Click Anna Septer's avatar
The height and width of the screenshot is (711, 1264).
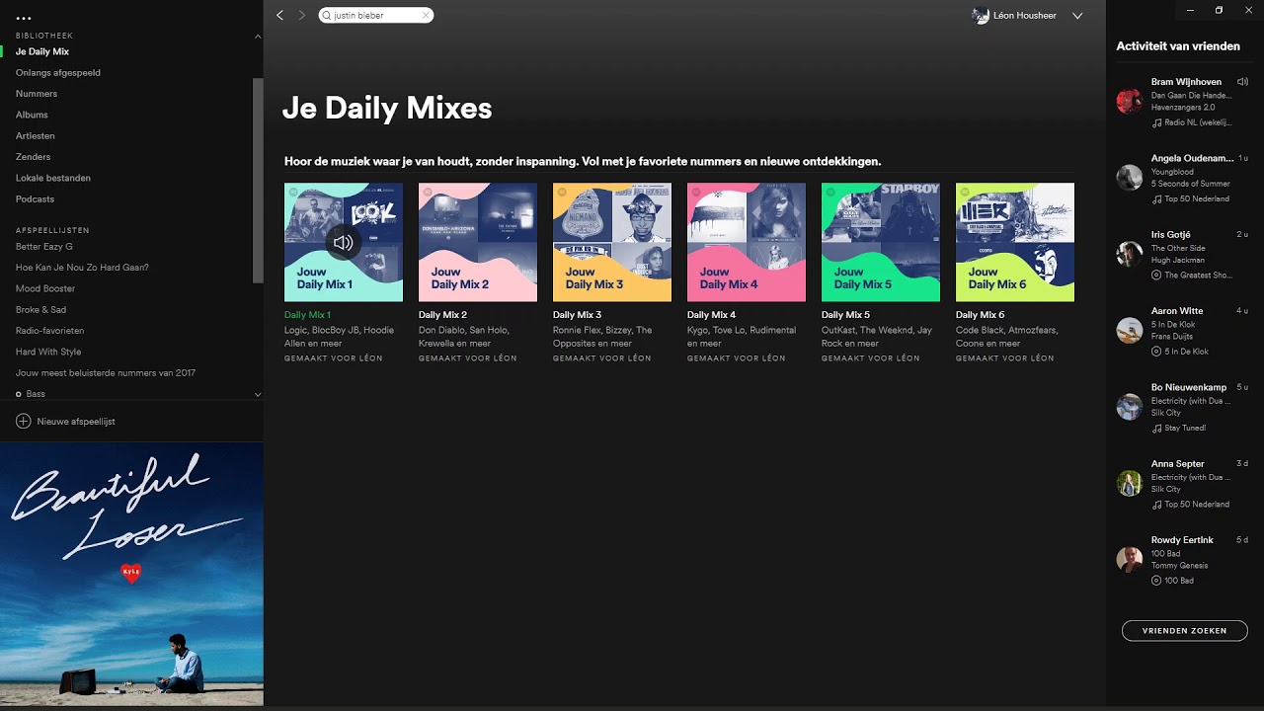pyautogui.click(x=1130, y=483)
